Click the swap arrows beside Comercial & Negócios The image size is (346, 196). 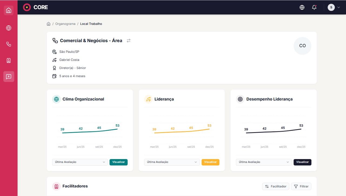129,40
